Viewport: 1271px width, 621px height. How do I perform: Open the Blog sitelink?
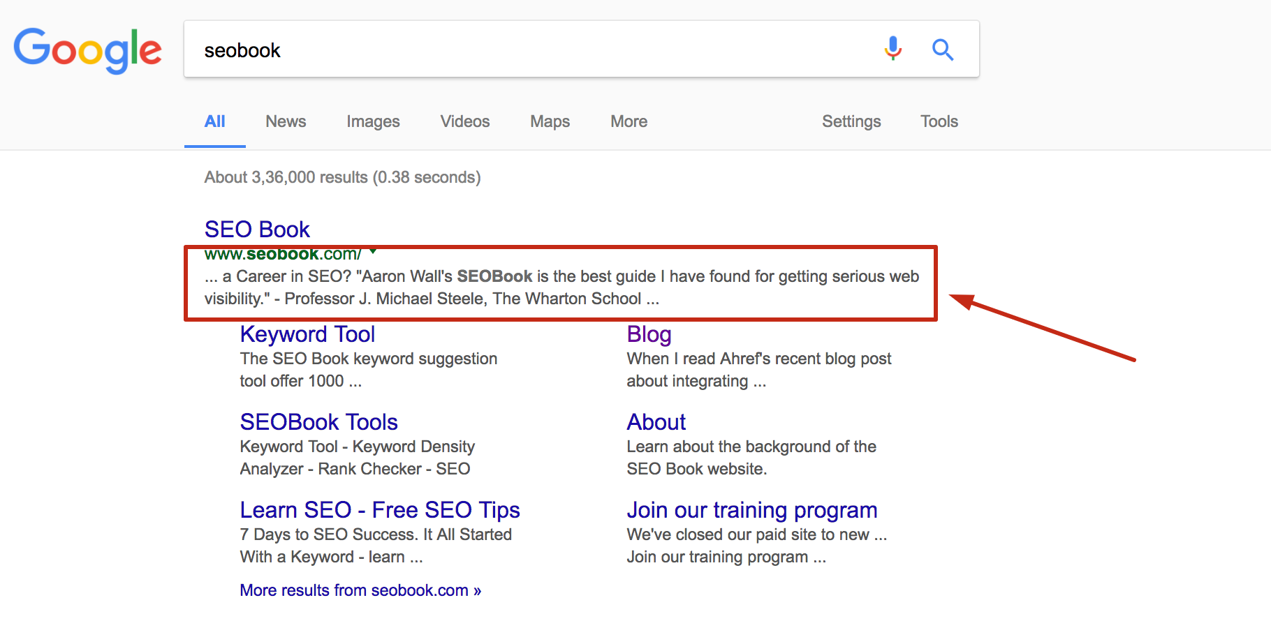[649, 334]
